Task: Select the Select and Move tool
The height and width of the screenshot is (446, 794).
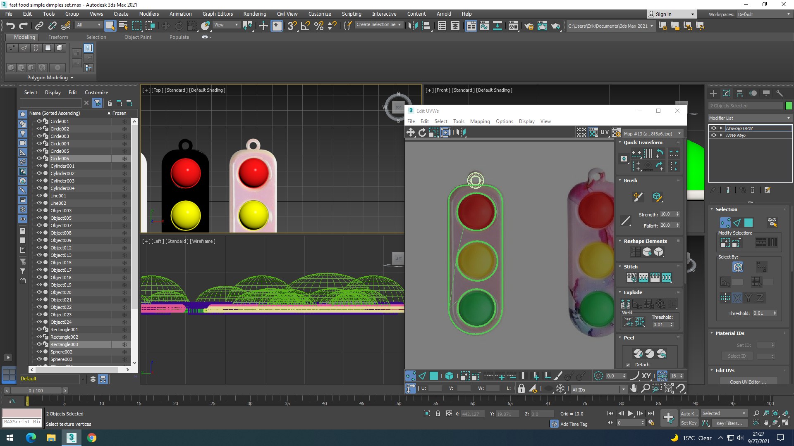Action: [165, 26]
